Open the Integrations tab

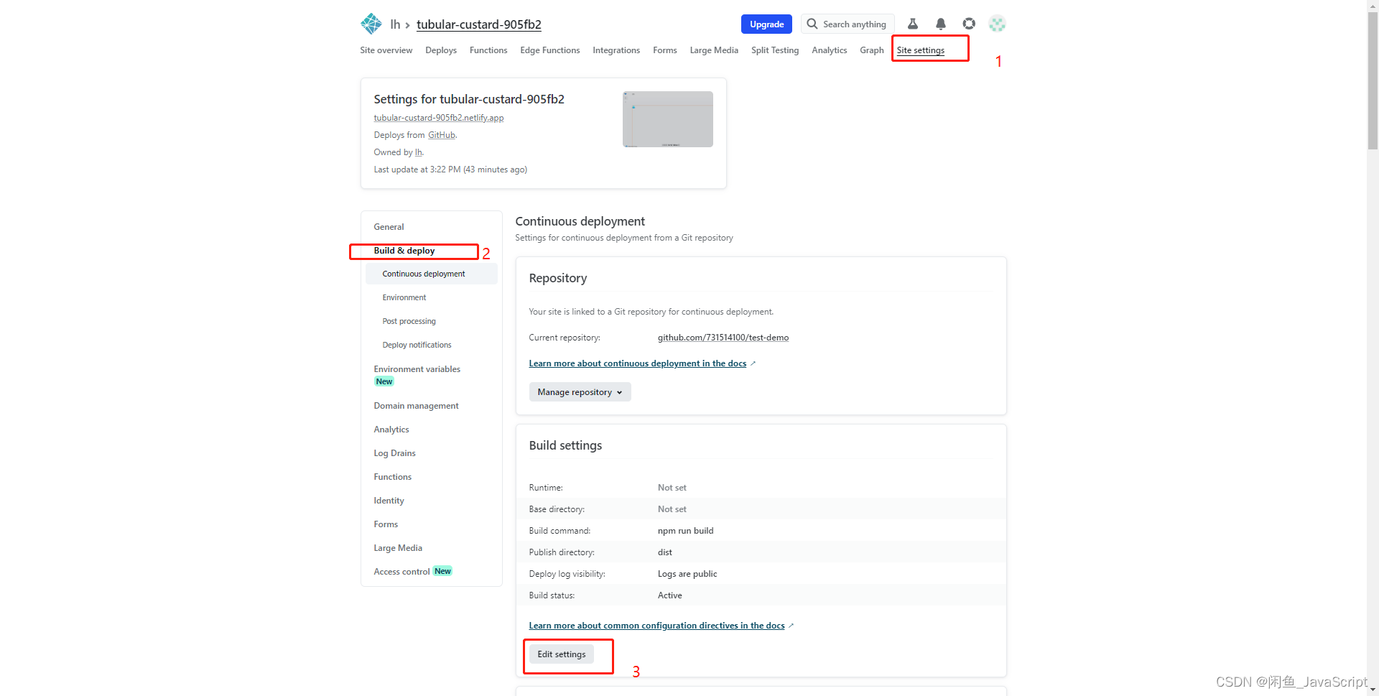(x=616, y=50)
